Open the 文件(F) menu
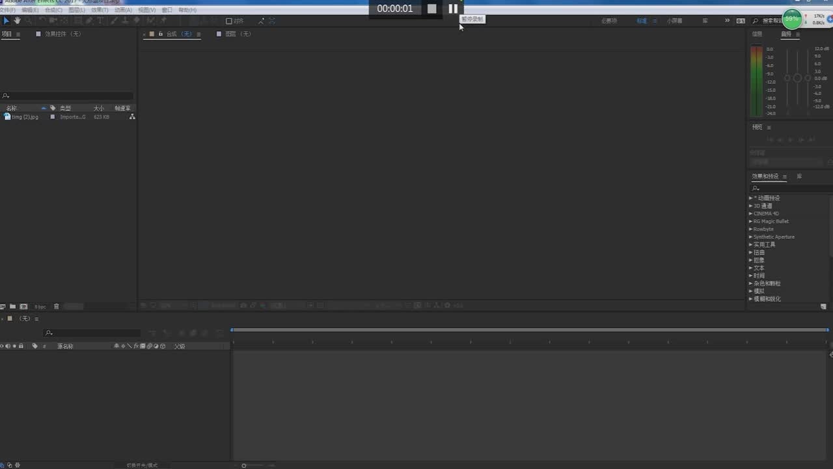The image size is (833, 469). [x=7, y=10]
